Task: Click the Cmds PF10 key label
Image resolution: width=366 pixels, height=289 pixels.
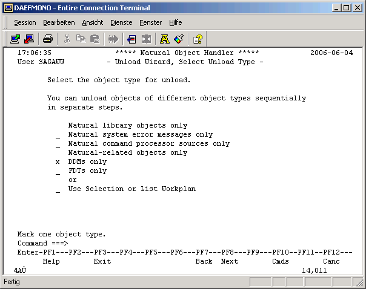Action: 281,262
